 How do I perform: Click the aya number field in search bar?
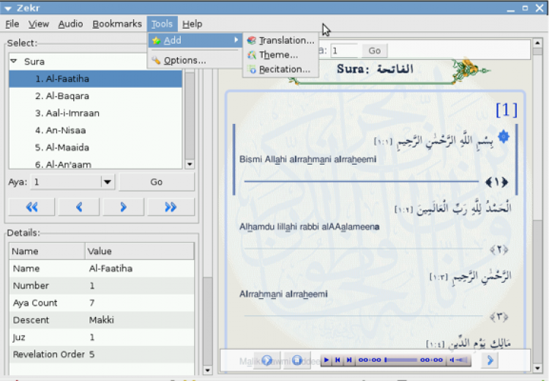coord(344,51)
